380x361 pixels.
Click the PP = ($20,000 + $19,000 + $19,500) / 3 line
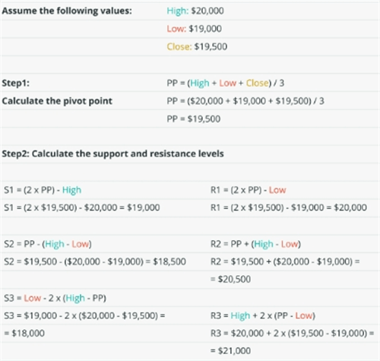click(245, 101)
